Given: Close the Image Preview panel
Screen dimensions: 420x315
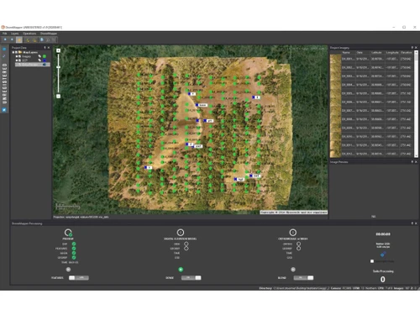Looking at the screenshot, I should click(416, 162).
